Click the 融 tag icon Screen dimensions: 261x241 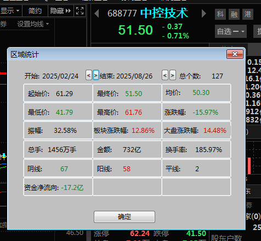(234, 14)
